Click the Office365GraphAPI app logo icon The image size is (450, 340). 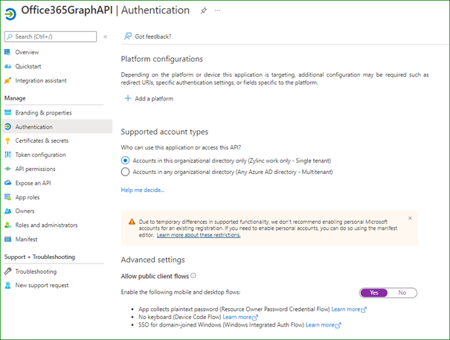tap(10, 14)
